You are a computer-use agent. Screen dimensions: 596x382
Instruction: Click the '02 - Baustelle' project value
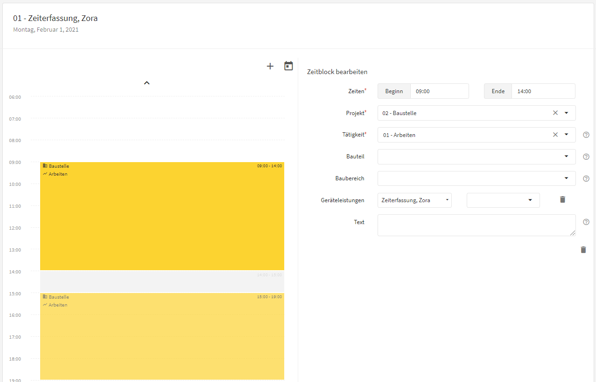click(400, 113)
